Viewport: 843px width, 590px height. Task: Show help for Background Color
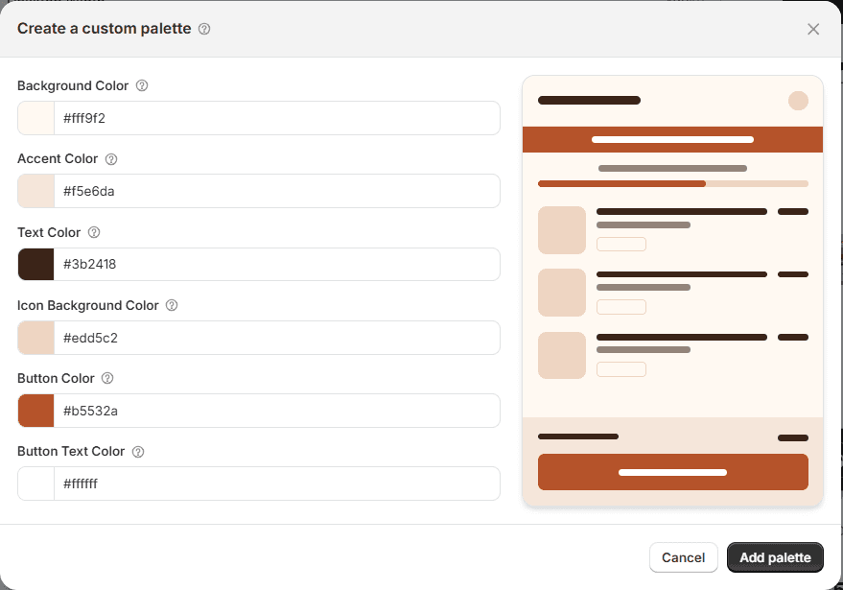pos(142,85)
